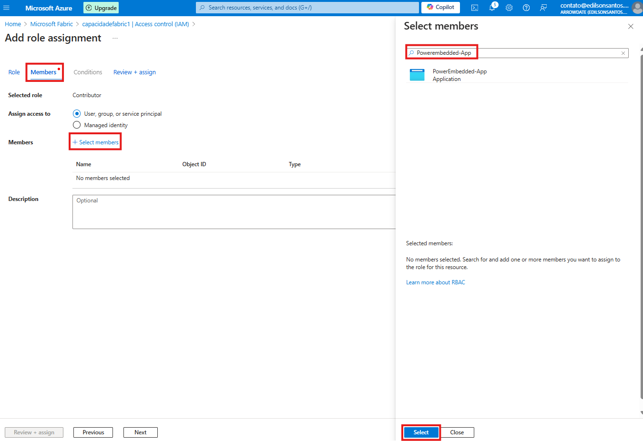Click the Copilot button

(x=440, y=8)
